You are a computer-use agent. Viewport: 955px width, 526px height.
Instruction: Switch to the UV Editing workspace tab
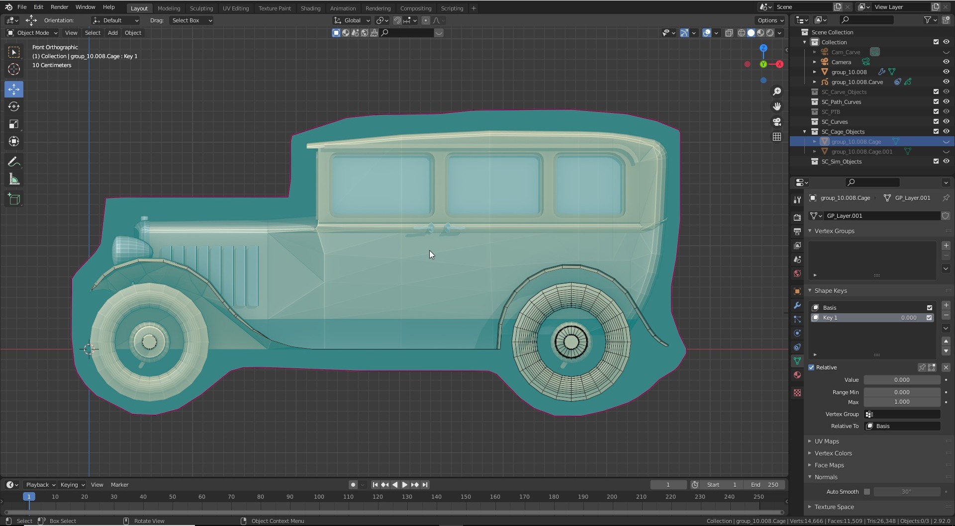pyautogui.click(x=236, y=8)
